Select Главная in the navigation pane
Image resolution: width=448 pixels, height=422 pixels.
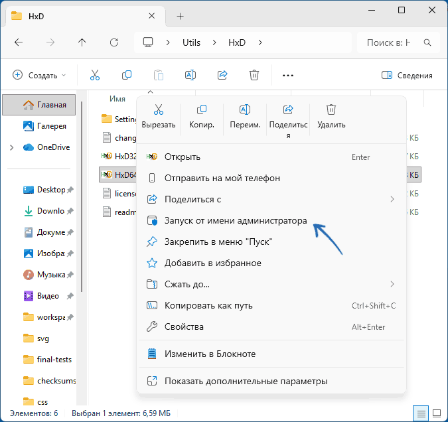39,105
